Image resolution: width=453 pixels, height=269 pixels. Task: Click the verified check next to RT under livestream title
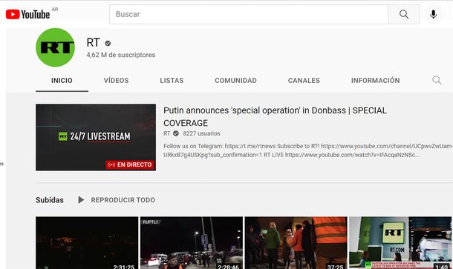pos(176,133)
